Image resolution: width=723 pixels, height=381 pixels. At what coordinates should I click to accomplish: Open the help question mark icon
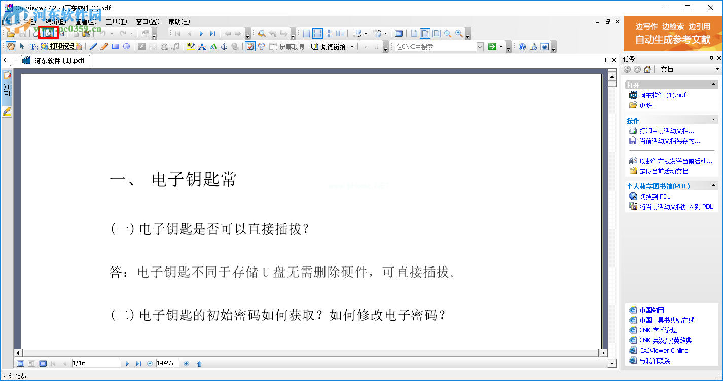click(522, 47)
